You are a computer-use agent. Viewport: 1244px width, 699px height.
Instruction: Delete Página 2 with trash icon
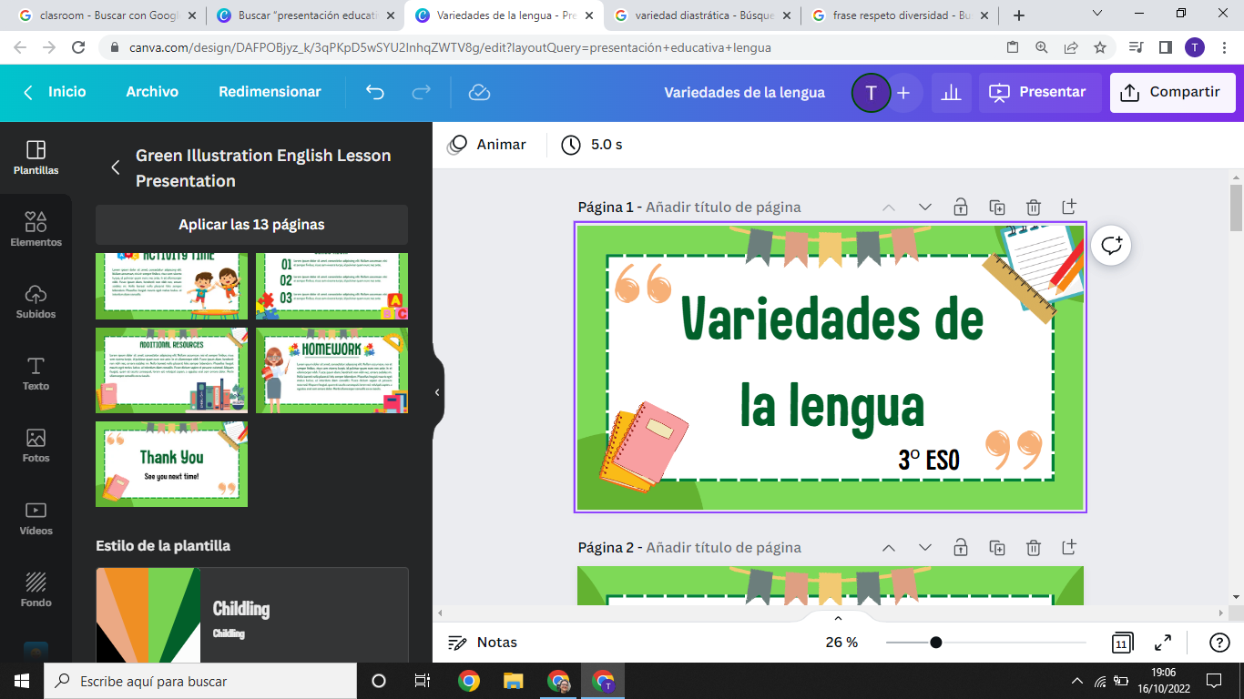pos(1034,547)
